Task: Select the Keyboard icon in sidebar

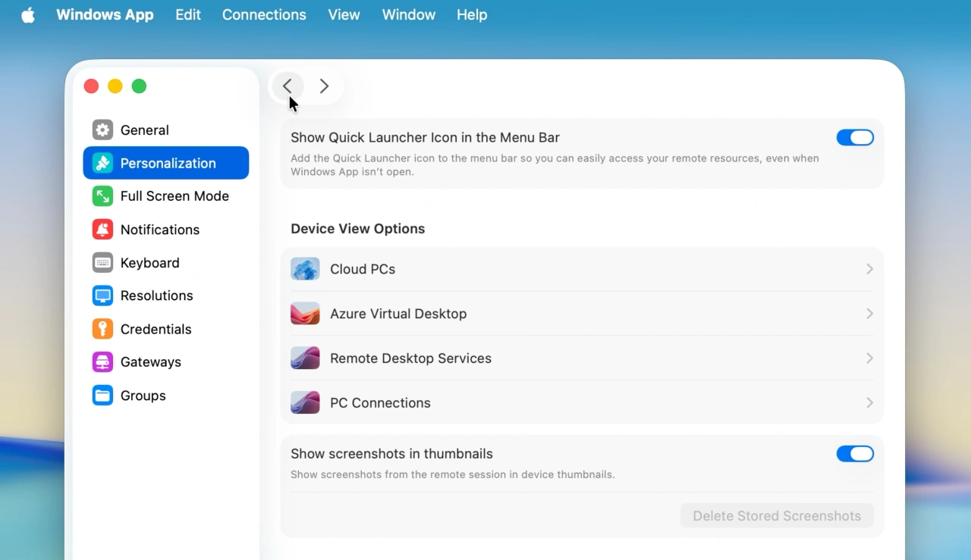Action: [x=102, y=263]
